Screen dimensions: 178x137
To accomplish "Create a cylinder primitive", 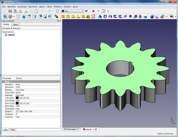I will [68, 16].
